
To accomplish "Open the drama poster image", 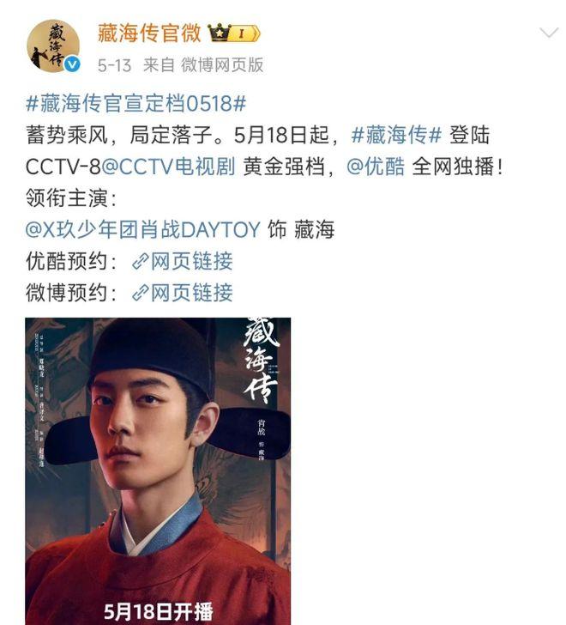I will pos(158,471).
